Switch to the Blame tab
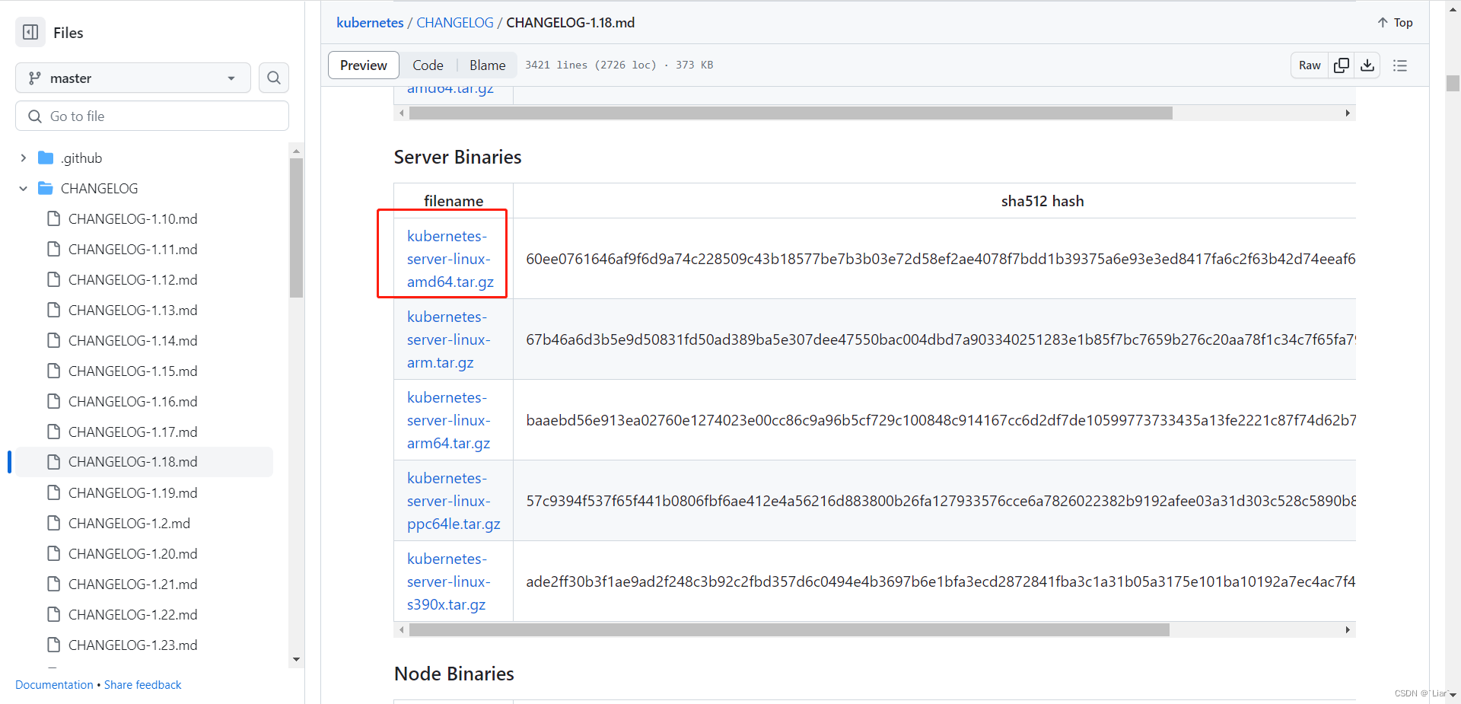The image size is (1461, 704). tap(487, 65)
